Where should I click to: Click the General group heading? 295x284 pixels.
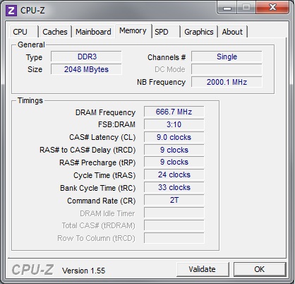click(31, 45)
